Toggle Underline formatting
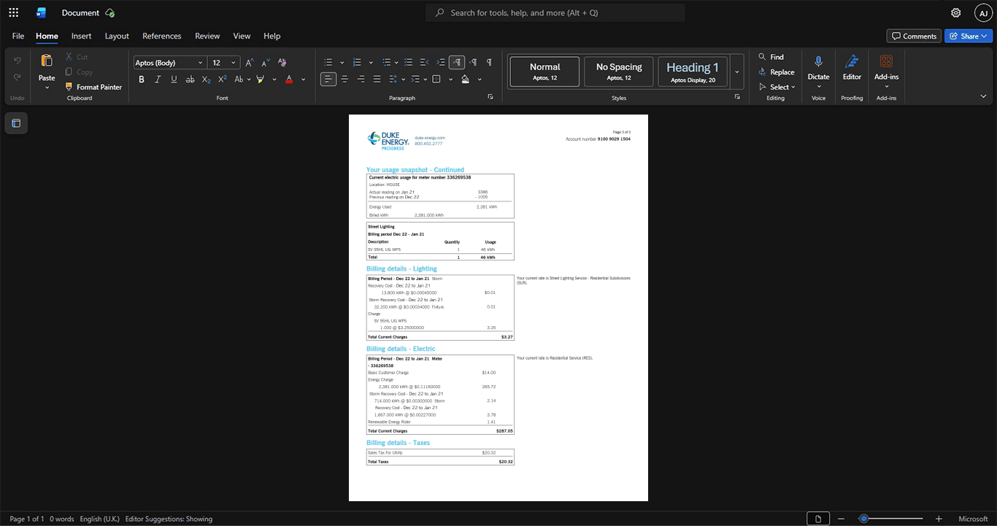The width and height of the screenshot is (997, 526). (x=174, y=79)
